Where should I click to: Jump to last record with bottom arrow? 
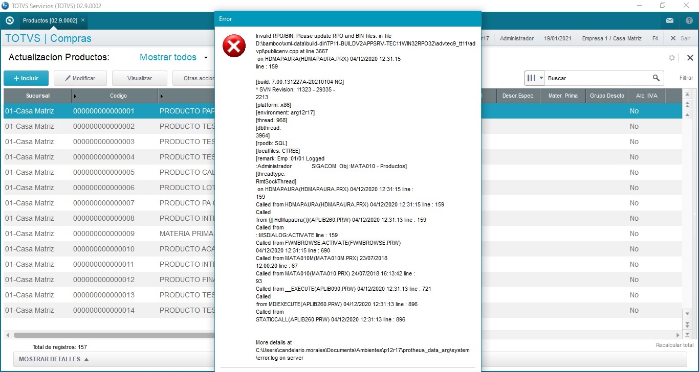(x=687, y=334)
